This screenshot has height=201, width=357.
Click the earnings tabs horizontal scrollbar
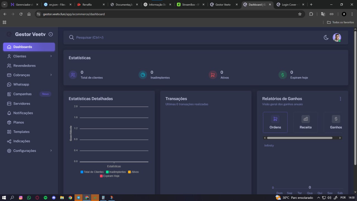point(300,138)
